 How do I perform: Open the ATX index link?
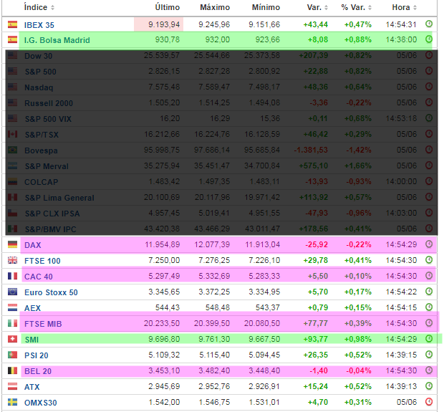32,386
